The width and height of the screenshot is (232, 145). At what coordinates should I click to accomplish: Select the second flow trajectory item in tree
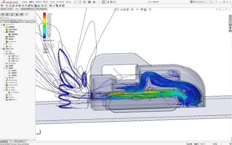(x=14, y=73)
